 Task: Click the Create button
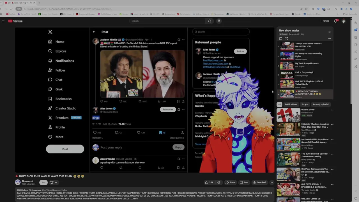point(325,21)
